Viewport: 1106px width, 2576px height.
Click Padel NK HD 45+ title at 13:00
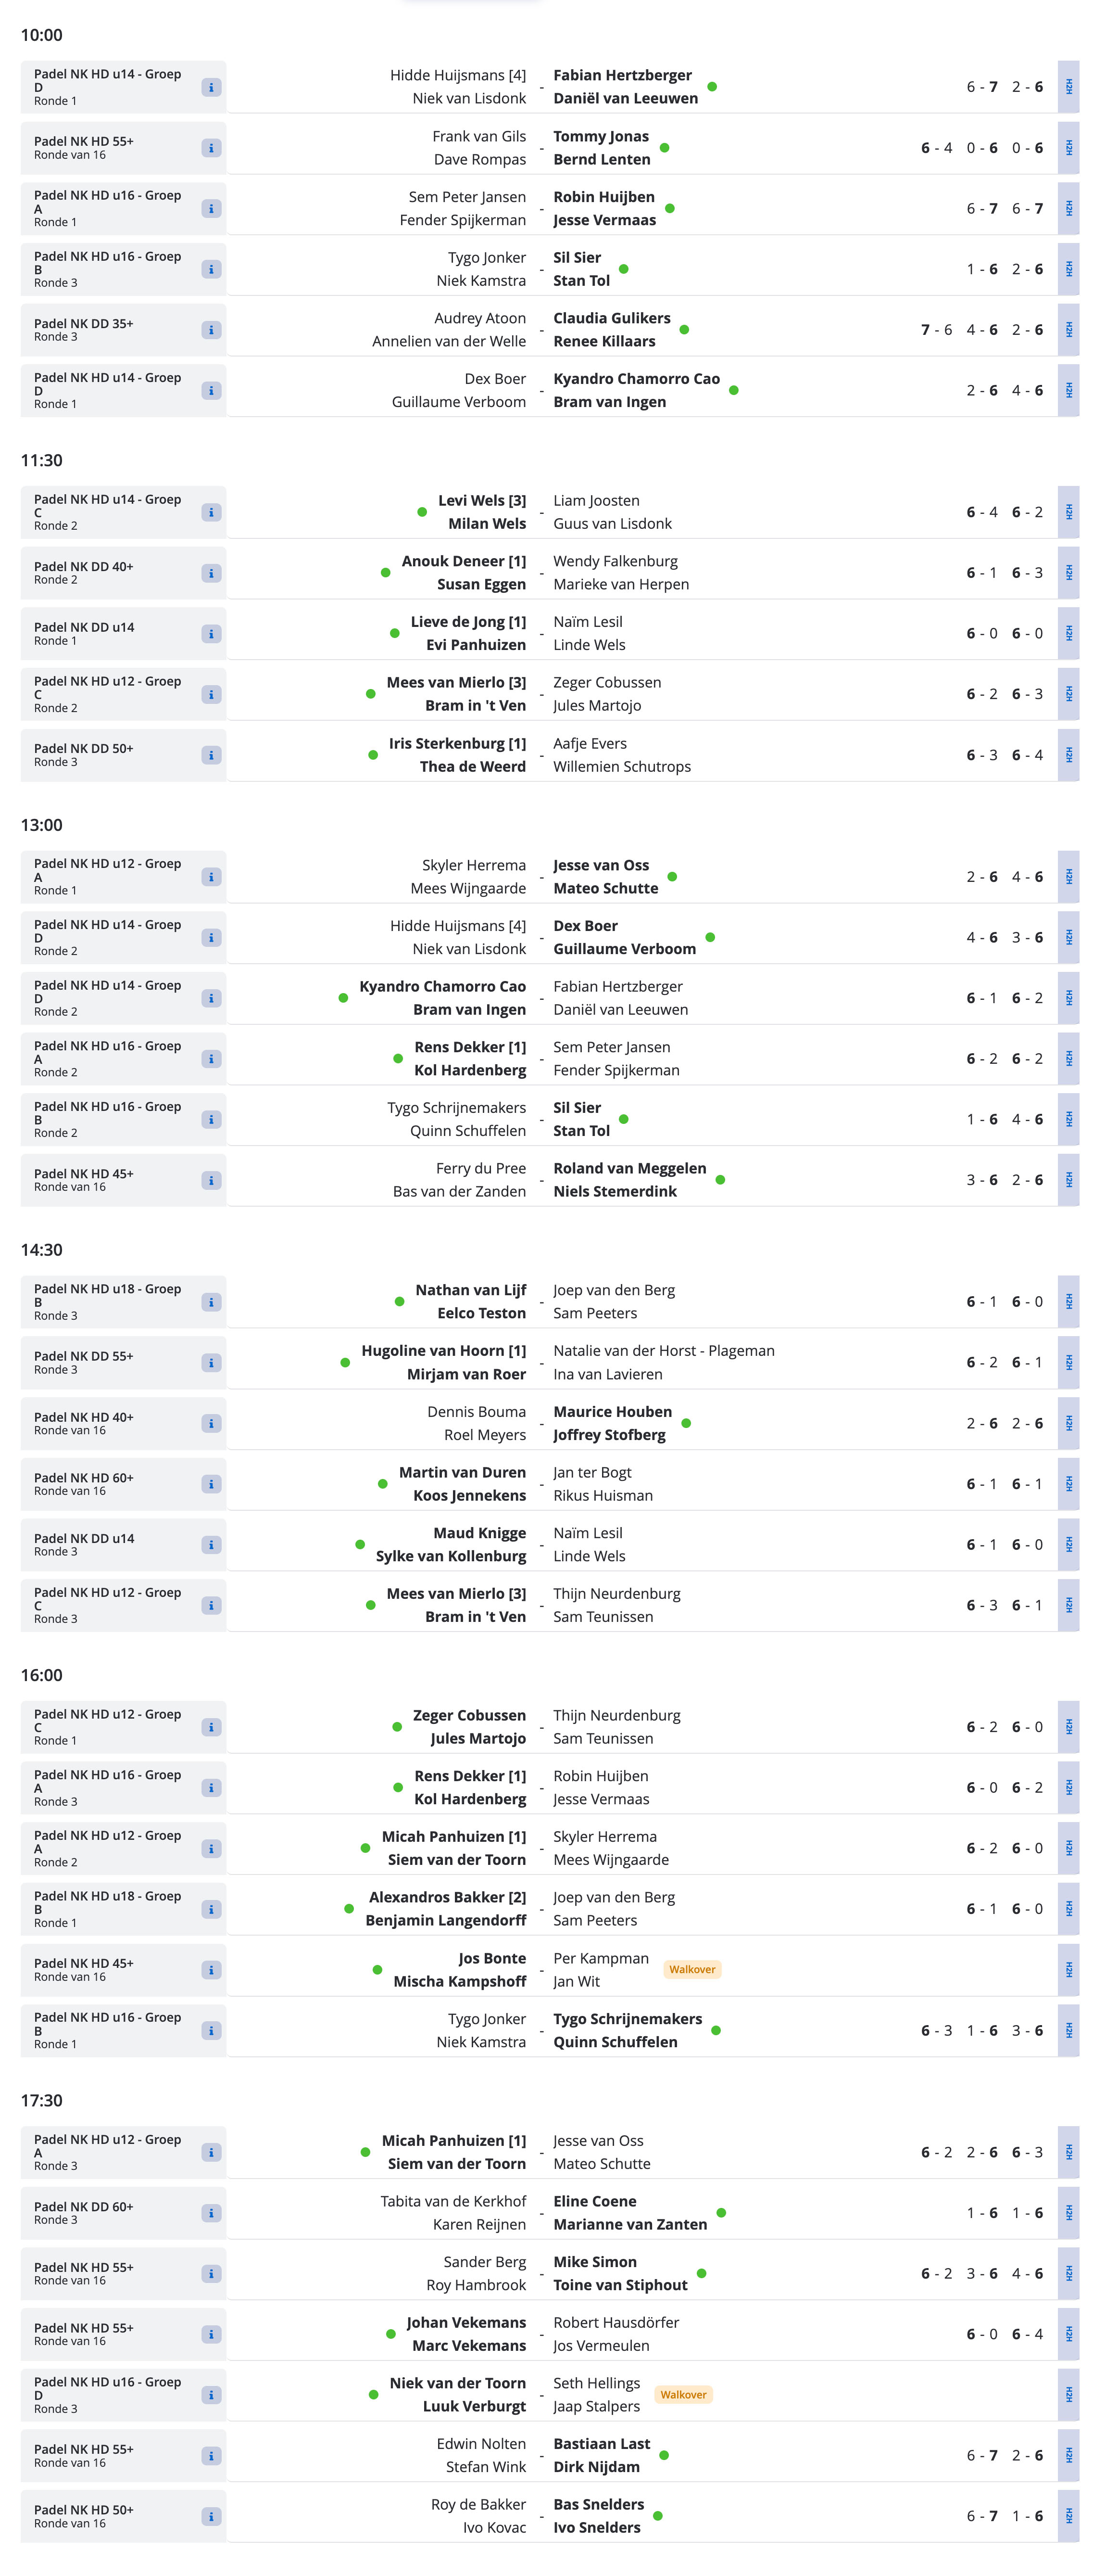84,1174
